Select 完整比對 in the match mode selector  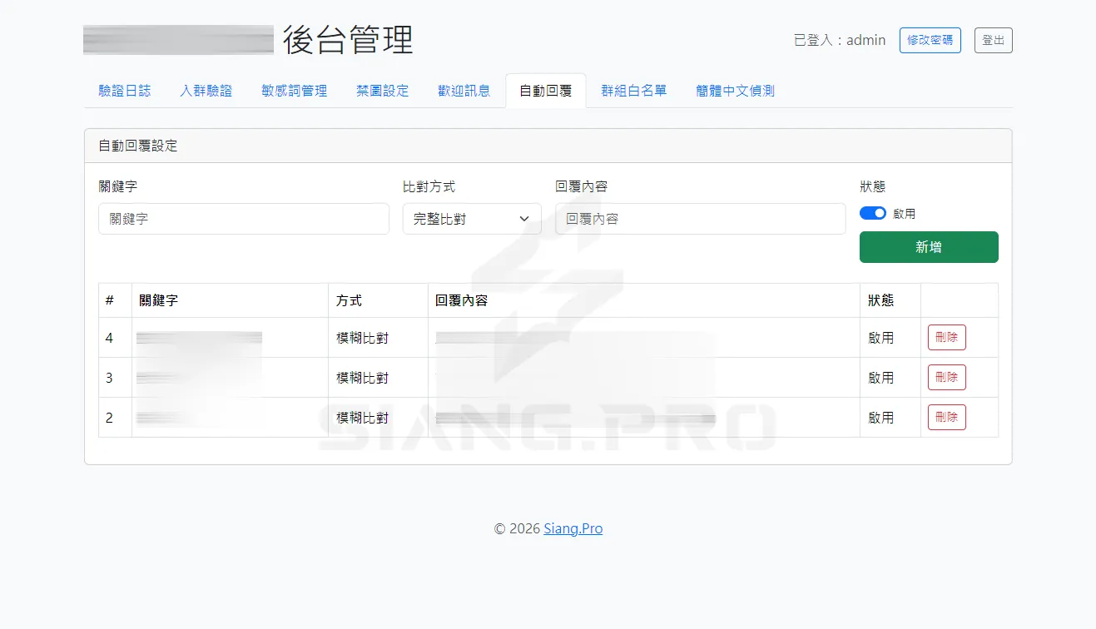point(471,218)
